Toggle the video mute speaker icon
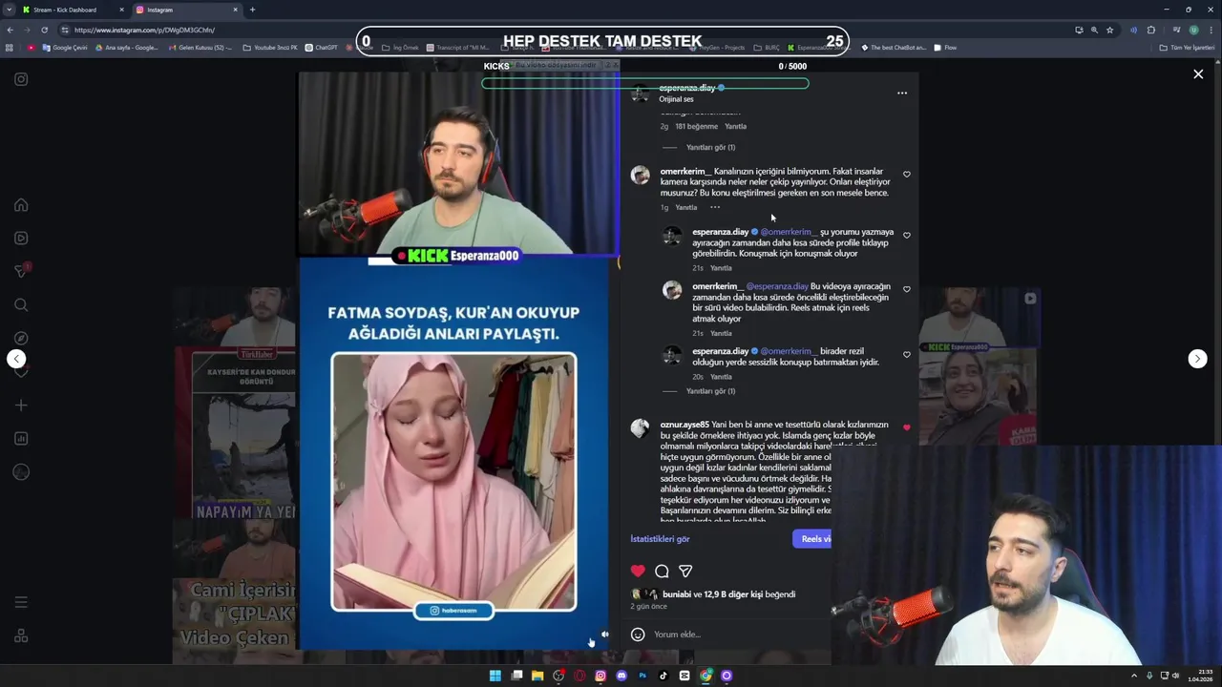 [x=604, y=635]
